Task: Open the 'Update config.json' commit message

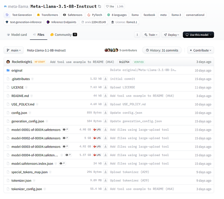Action: (x=126, y=113)
